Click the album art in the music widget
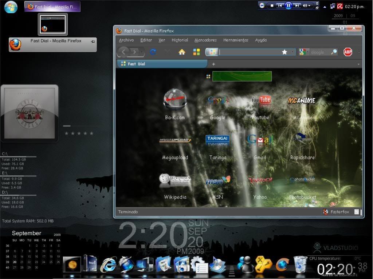The image size is (373, 279). click(x=30, y=113)
